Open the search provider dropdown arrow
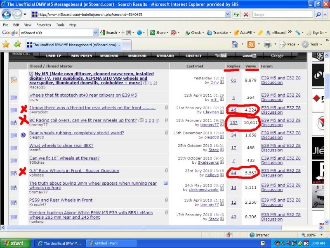The width and height of the screenshot is (330, 248). click(325, 14)
